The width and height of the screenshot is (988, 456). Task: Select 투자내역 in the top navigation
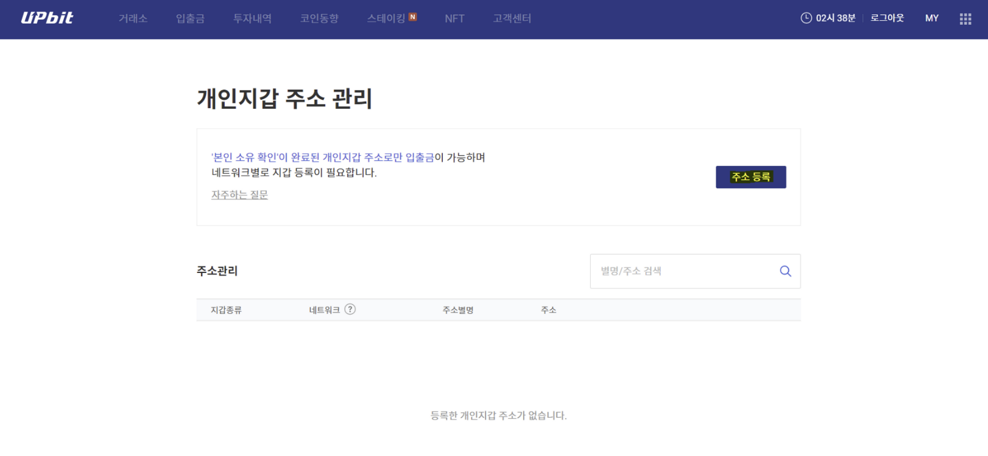(252, 19)
